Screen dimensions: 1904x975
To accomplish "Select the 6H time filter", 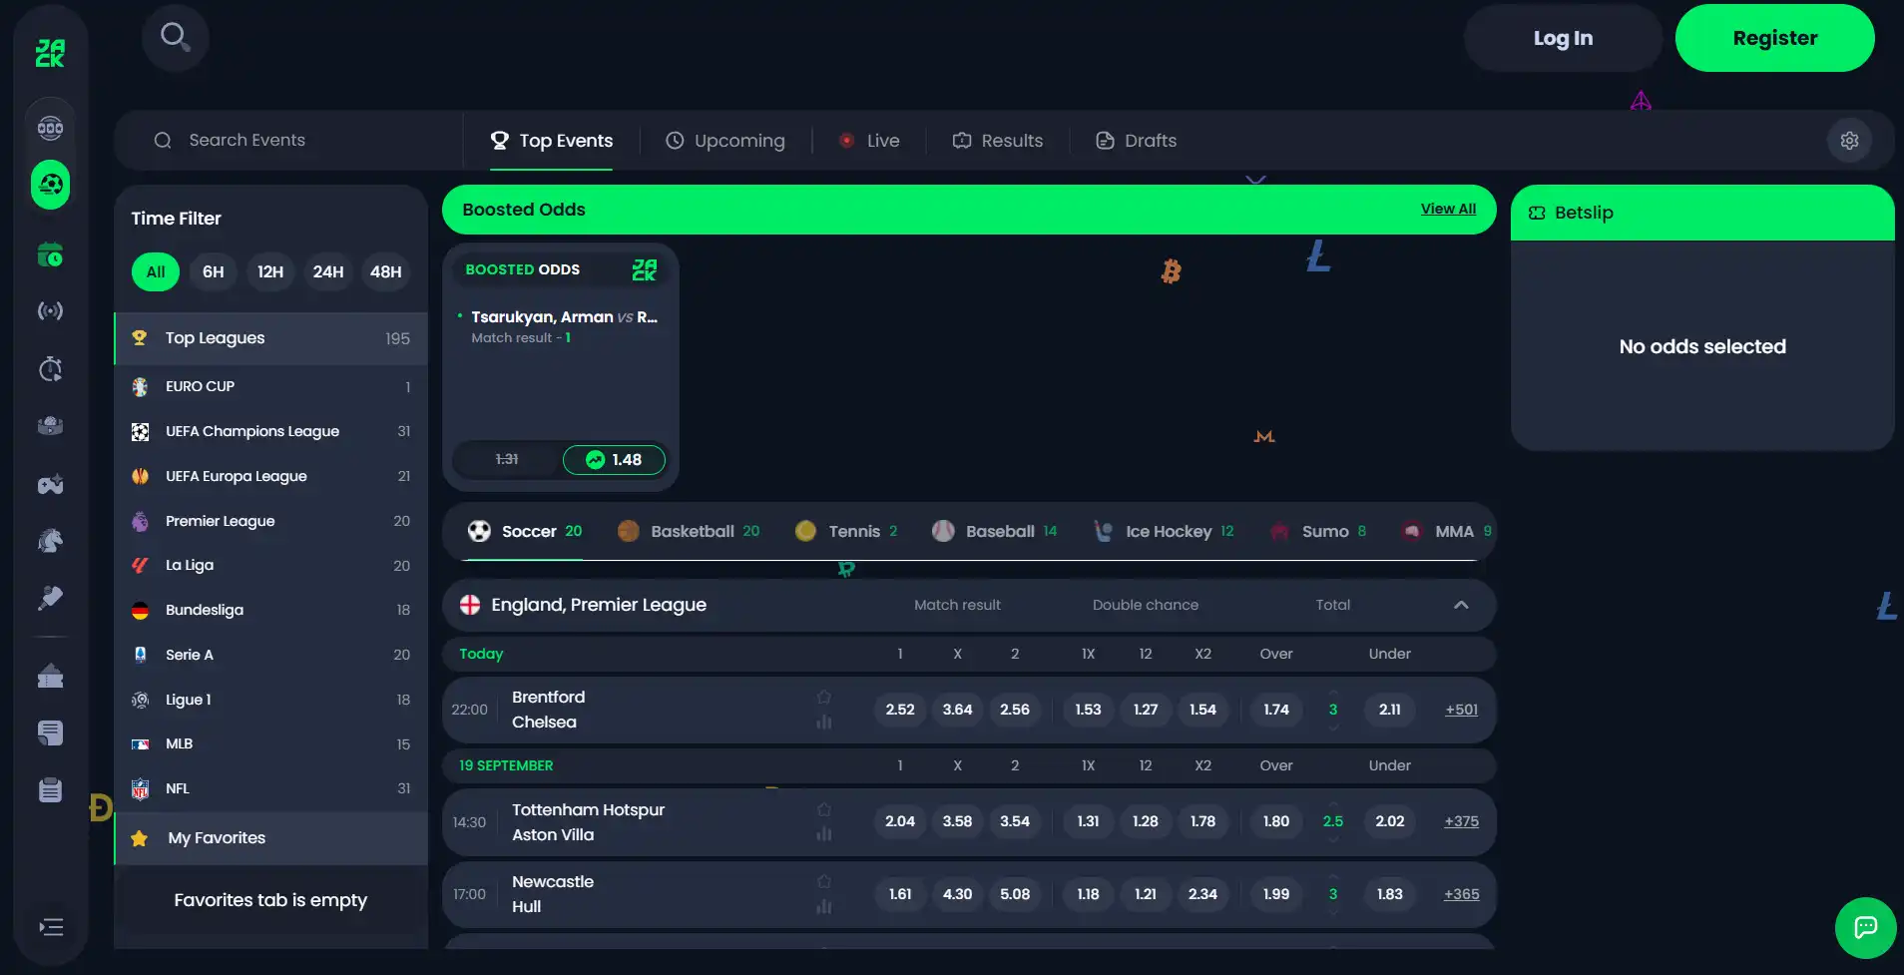I will click(213, 271).
